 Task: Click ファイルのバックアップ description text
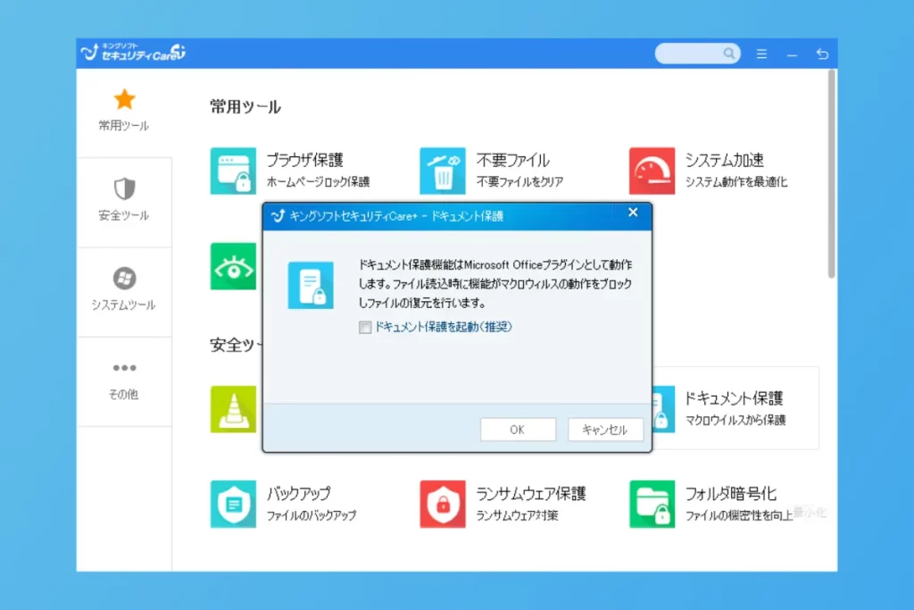pyautogui.click(x=312, y=515)
